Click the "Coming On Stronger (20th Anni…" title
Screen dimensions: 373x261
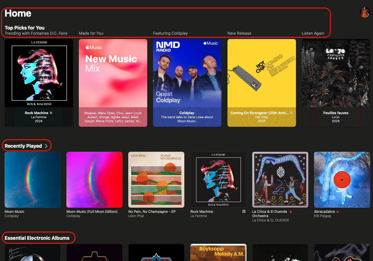coord(259,113)
